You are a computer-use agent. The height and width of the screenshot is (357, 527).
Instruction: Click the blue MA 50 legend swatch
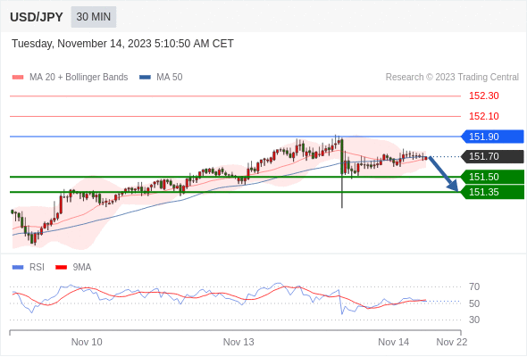coord(145,78)
